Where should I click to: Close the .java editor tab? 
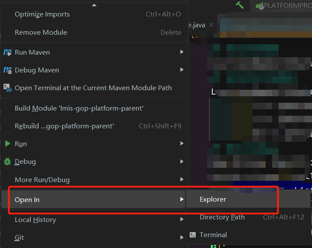pyautogui.click(x=211, y=25)
